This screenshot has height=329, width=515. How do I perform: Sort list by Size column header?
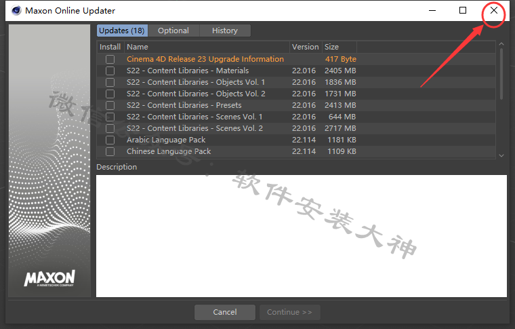(x=339, y=47)
